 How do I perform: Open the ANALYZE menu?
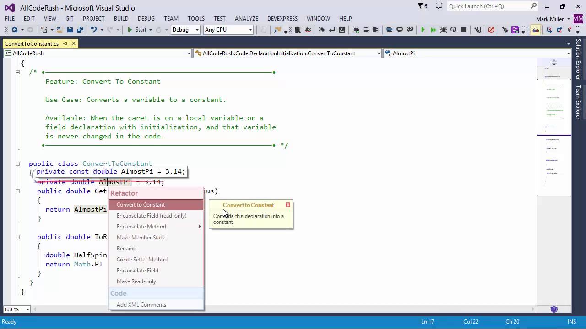click(x=246, y=19)
